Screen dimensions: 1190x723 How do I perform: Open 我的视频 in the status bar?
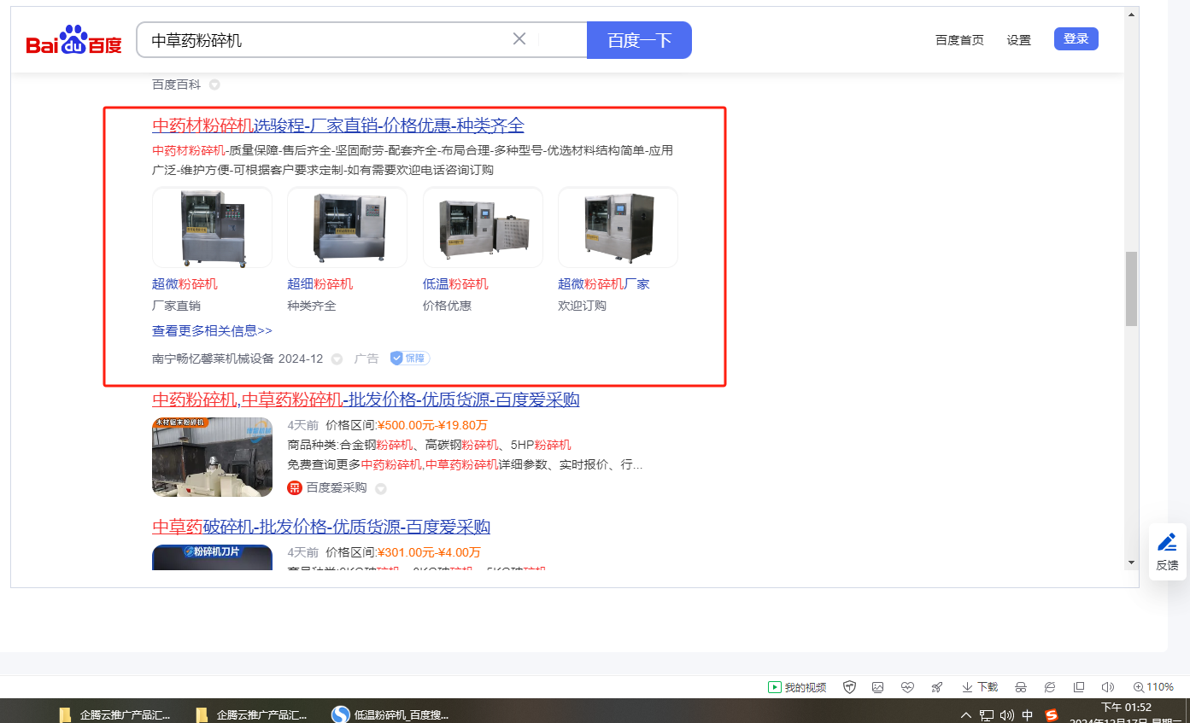tap(797, 687)
